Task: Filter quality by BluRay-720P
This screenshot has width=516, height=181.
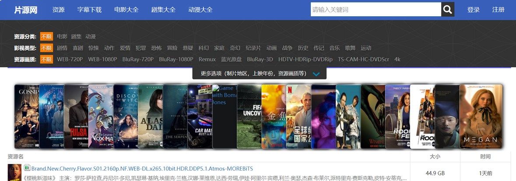Action: point(138,59)
